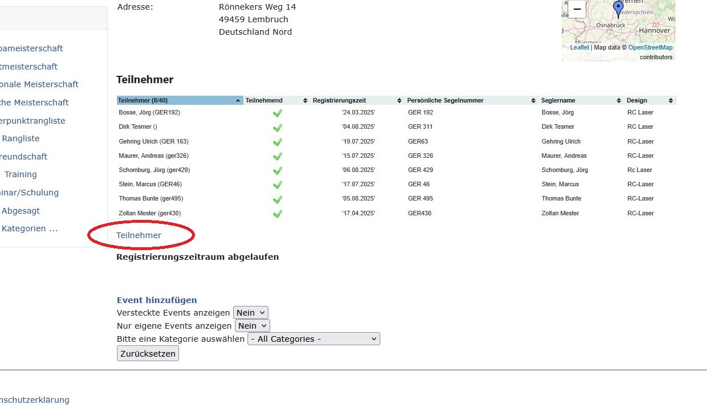The width and height of the screenshot is (707, 417).
Task: Open the Nur eigene Events anzeigen dropdown
Action: [x=252, y=326]
